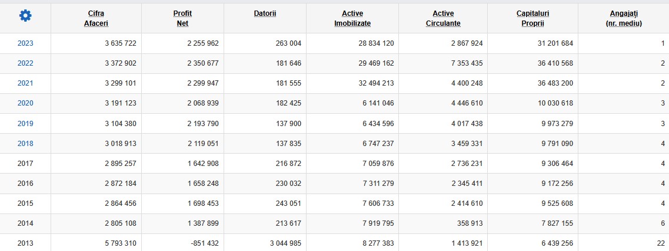Open the gear settings icon
This screenshot has height=251, width=669.
click(x=25, y=16)
